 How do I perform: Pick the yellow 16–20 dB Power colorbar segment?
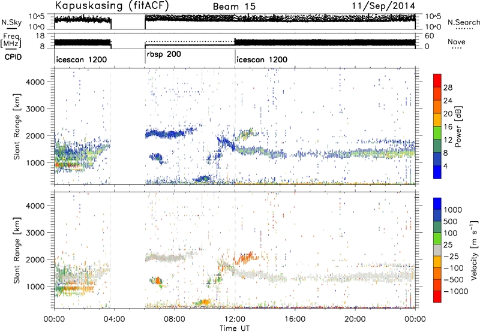pyautogui.click(x=437, y=120)
